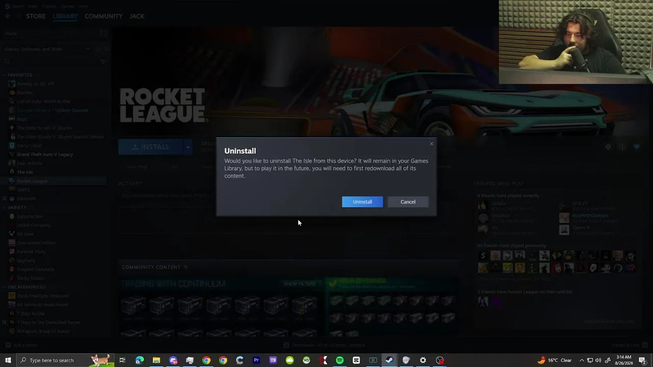Click the blue INSTALL button for Rocket League
653x367 pixels.
150,147
